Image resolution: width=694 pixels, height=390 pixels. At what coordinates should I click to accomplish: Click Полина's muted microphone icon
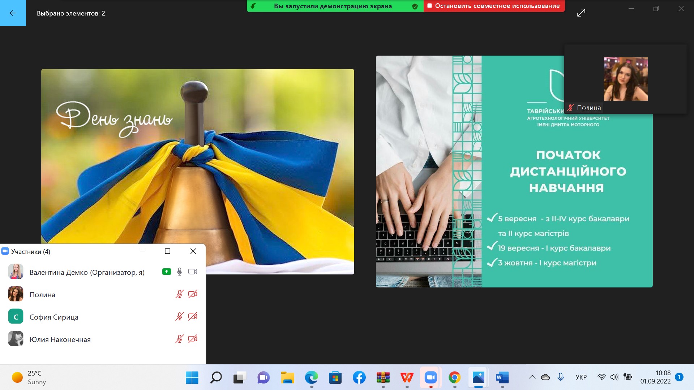[x=179, y=294]
